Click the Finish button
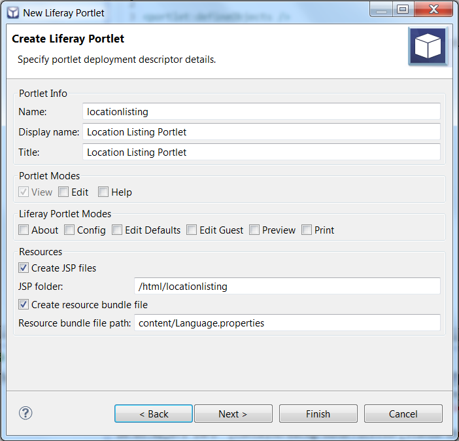459x441 pixels. [x=318, y=414]
